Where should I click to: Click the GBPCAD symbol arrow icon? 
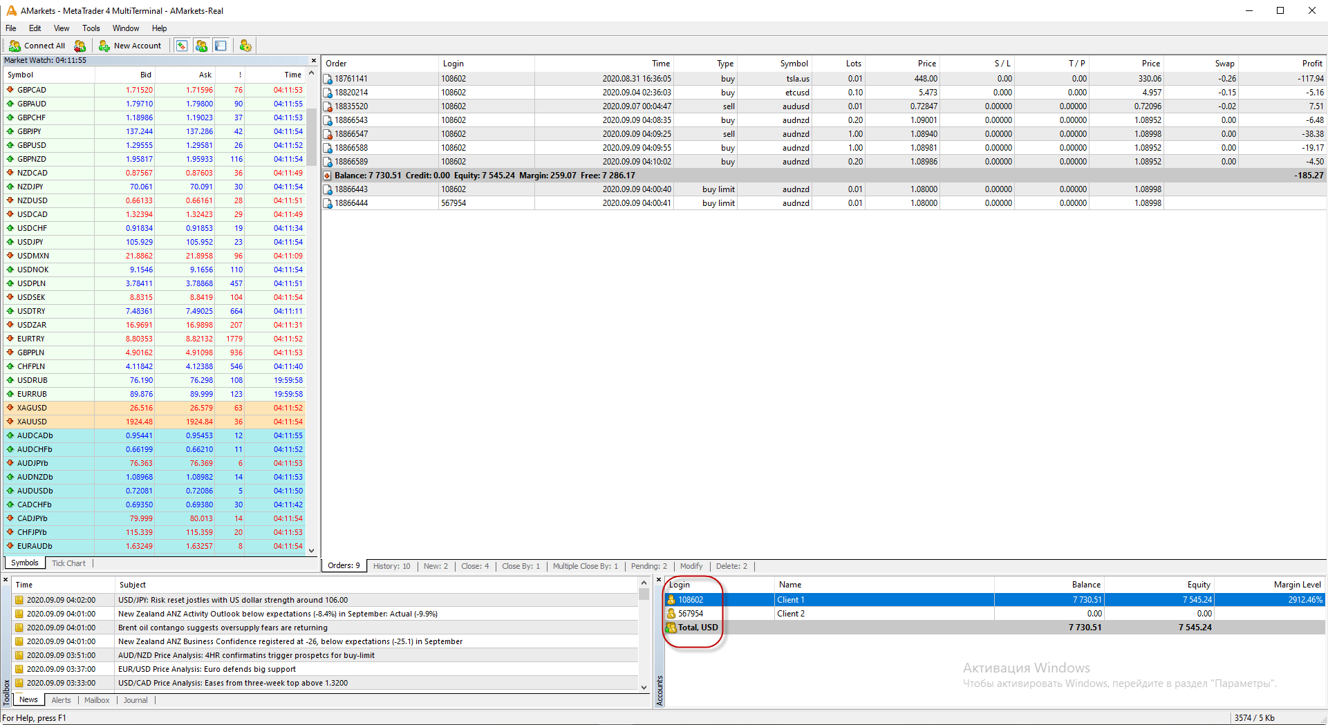tap(10, 90)
